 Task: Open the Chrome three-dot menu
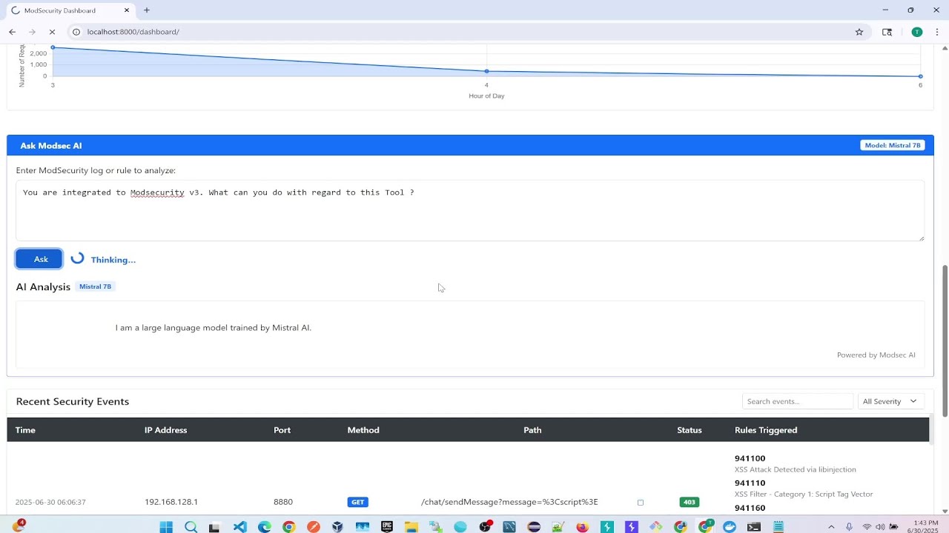[937, 32]
